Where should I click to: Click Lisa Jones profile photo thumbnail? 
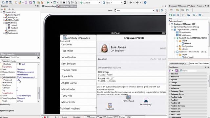pyautogui.click(x=104, y=48)
